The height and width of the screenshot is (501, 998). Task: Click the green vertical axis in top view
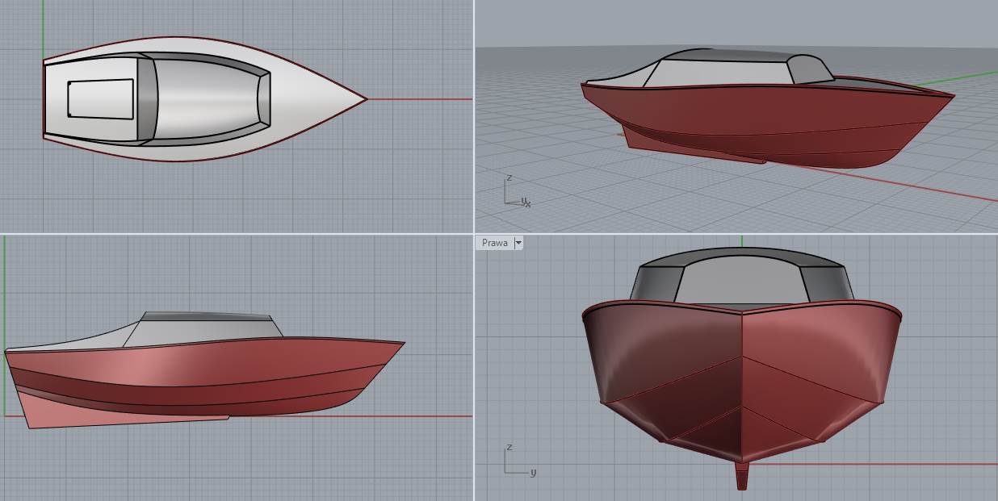(x=43, y=24)
